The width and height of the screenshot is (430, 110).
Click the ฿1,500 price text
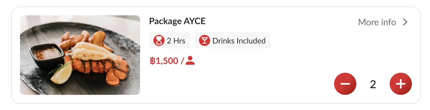pyautogui.click(x=164, y=61)
